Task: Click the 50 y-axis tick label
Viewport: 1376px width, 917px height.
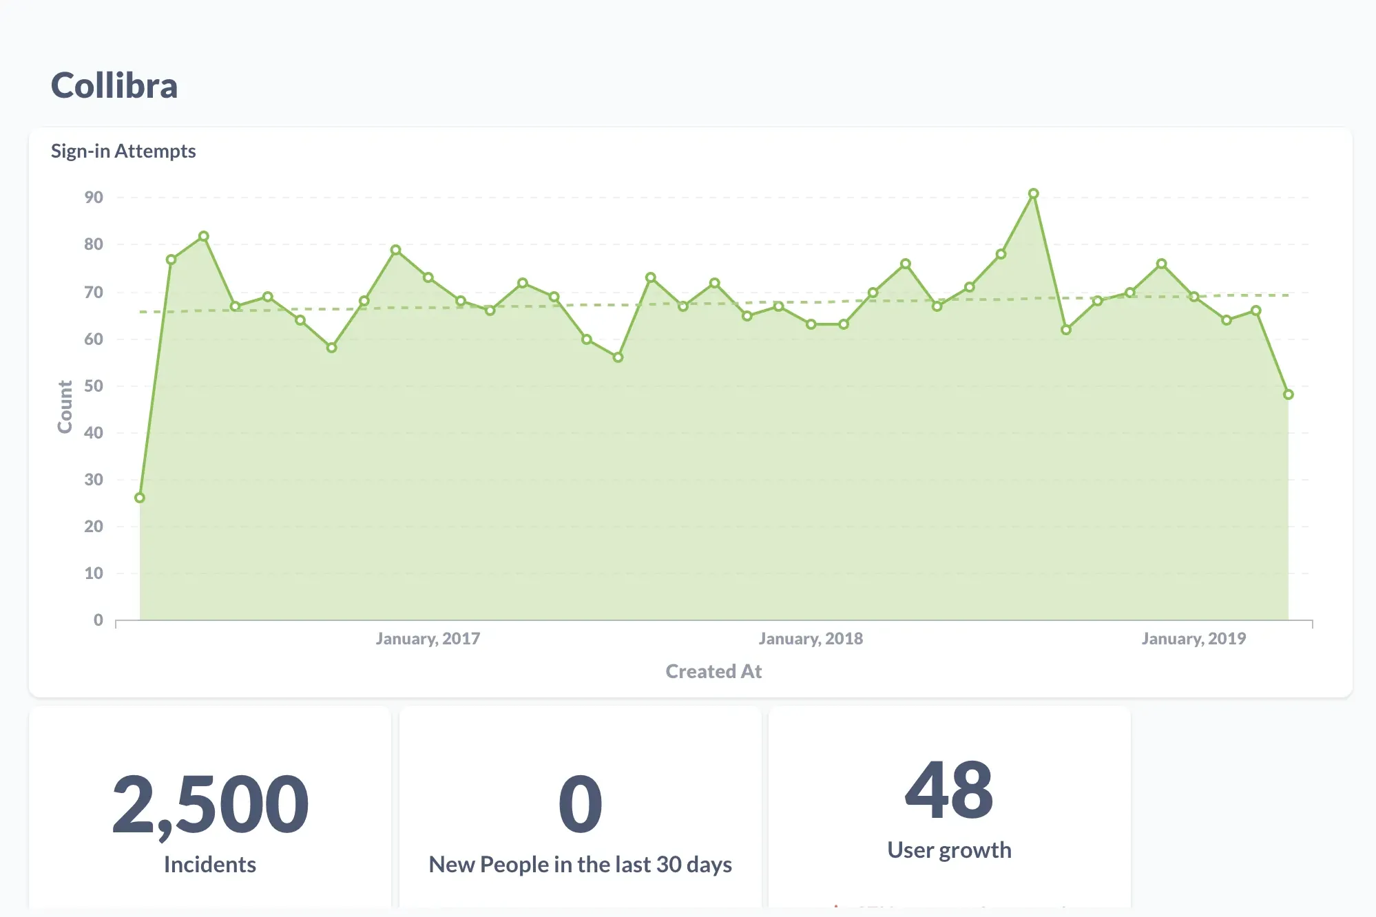Action: 94,386
